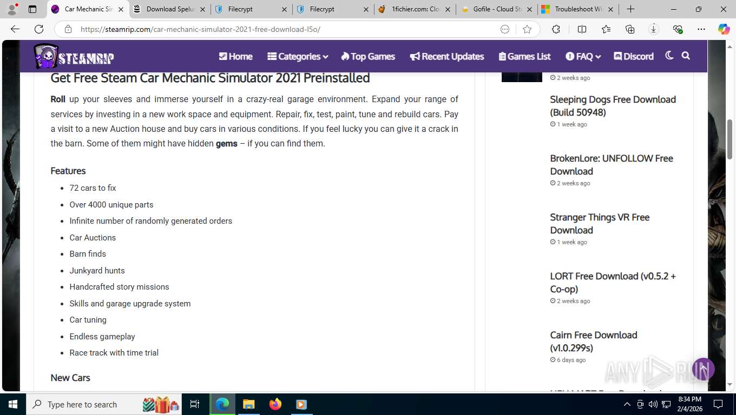The image size is (736, 415).
Task: Click the "Over 4000 unique parts" item
Action: click(111, 205)
